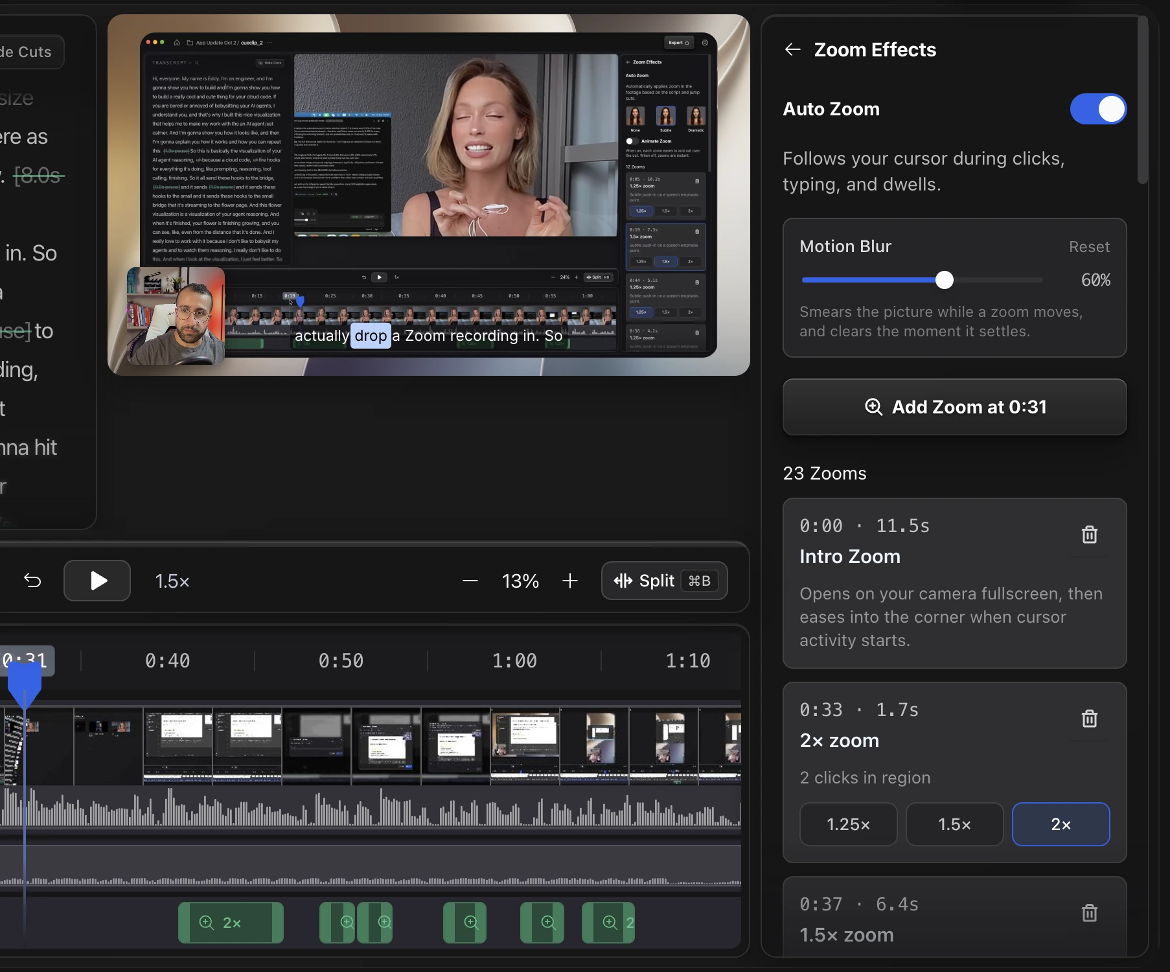Zoom out timeline with minus icon
Screen dimensions: 1170x972
470,581
